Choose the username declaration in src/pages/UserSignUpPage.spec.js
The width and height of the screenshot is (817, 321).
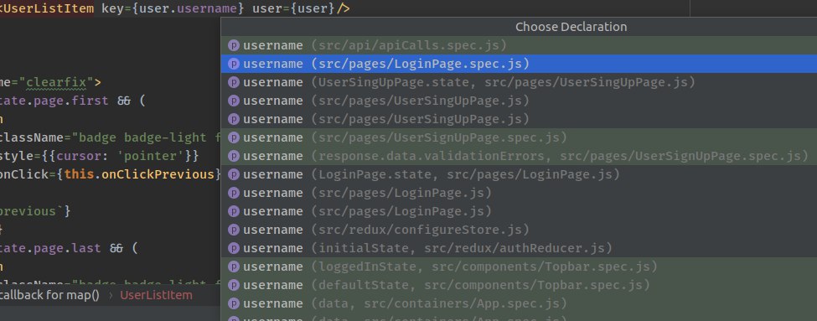tap(519, 137)
